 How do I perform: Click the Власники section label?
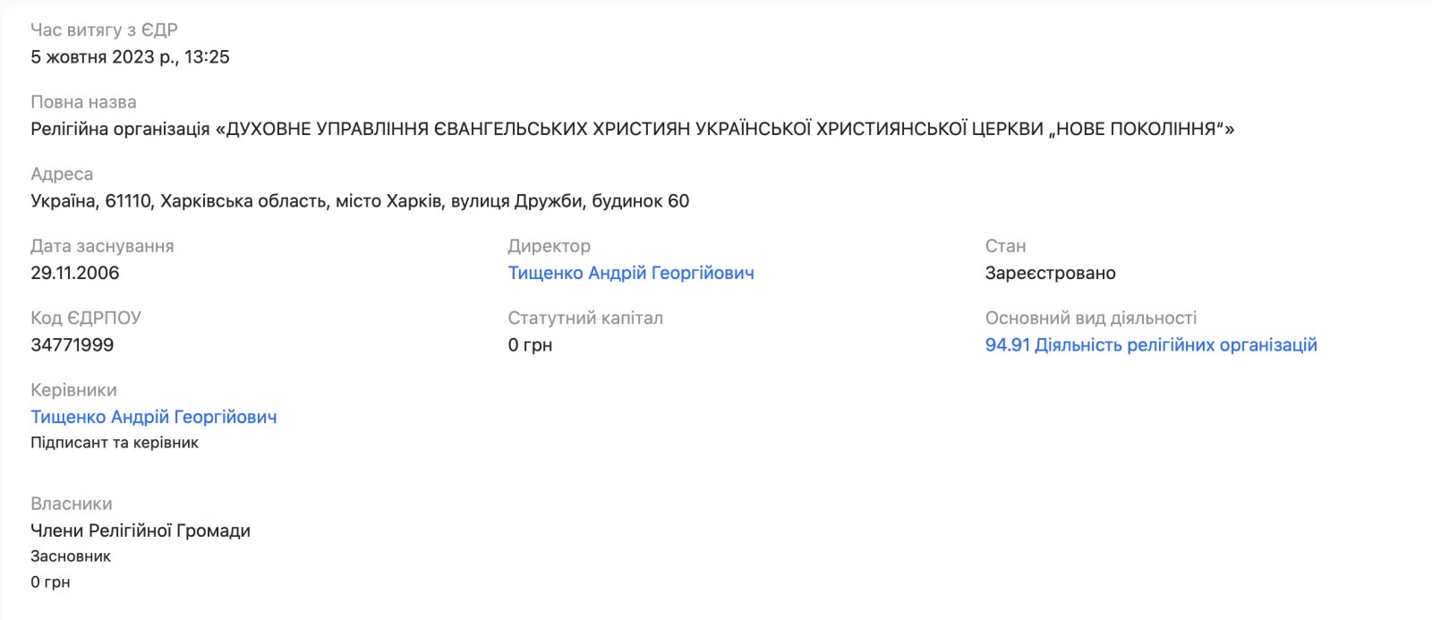72,504
